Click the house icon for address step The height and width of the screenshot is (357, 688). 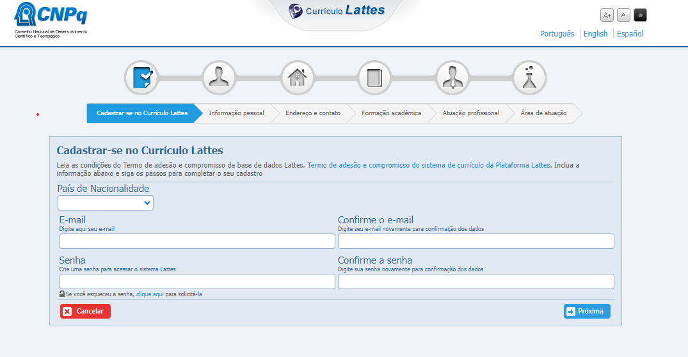297,77
